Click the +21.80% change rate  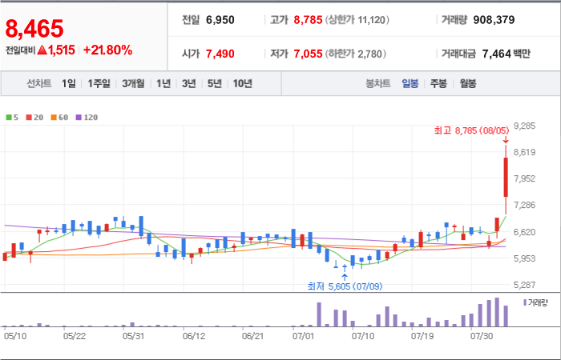click(107, 50)
